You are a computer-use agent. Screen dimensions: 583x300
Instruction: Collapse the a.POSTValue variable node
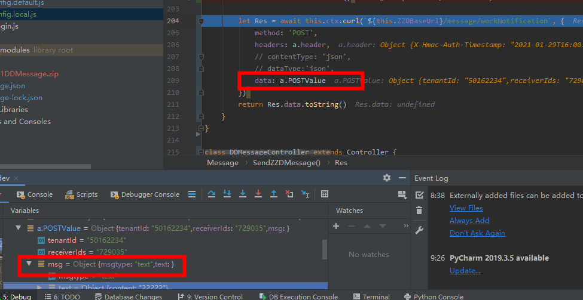click(18, 228)
